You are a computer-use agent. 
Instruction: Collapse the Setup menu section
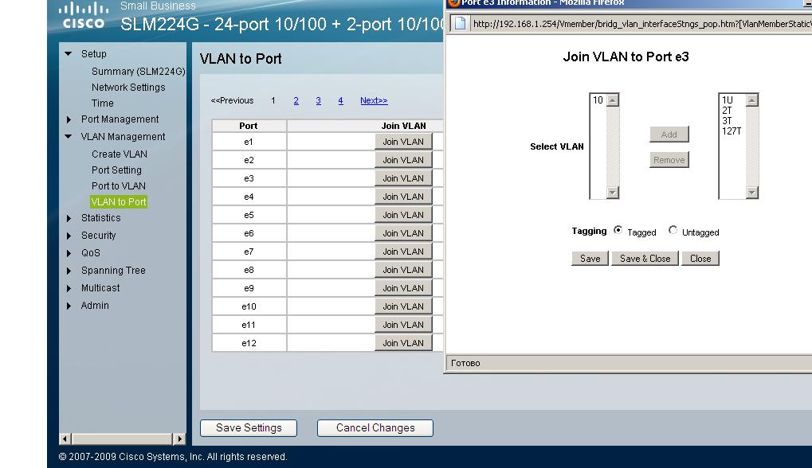click(x=69, y=54)
